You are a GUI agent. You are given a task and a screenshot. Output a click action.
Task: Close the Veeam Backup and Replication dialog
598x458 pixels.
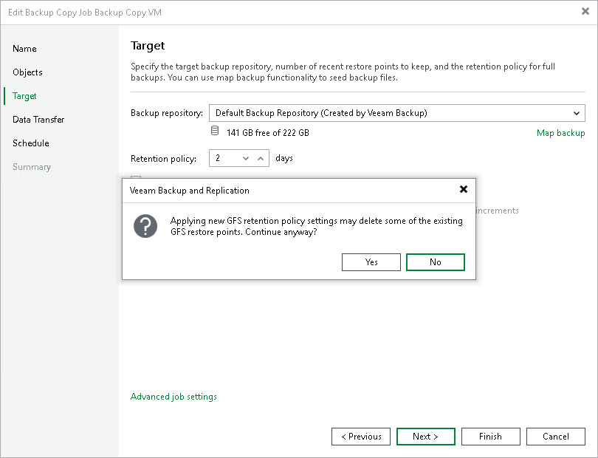coord(464,189)
